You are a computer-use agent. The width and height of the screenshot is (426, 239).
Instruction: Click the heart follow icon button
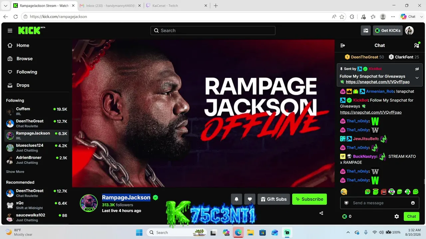click(x=250, y=199)
